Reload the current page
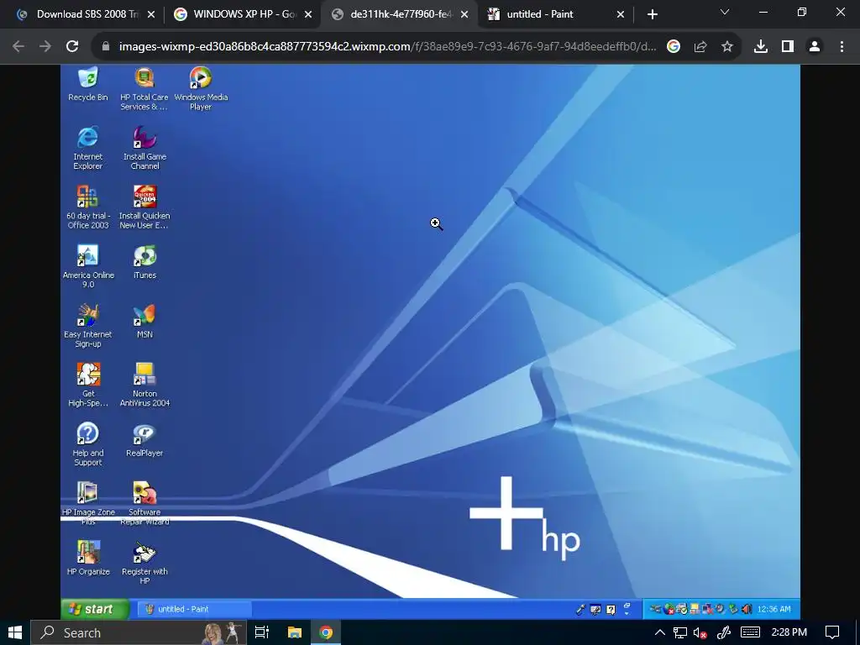Image resolution: width=860 pixels, height=645 pixels. pos(72,47)
